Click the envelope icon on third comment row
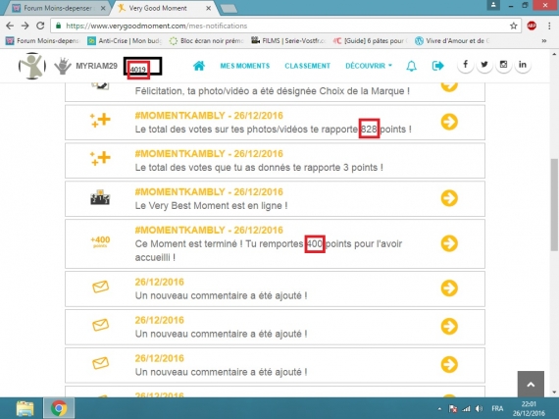 pyautogui.click(x=101, y=363)
